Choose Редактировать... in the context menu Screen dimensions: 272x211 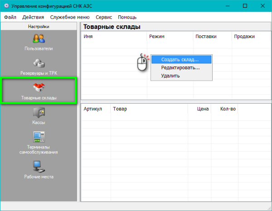[x=180, y=67]
